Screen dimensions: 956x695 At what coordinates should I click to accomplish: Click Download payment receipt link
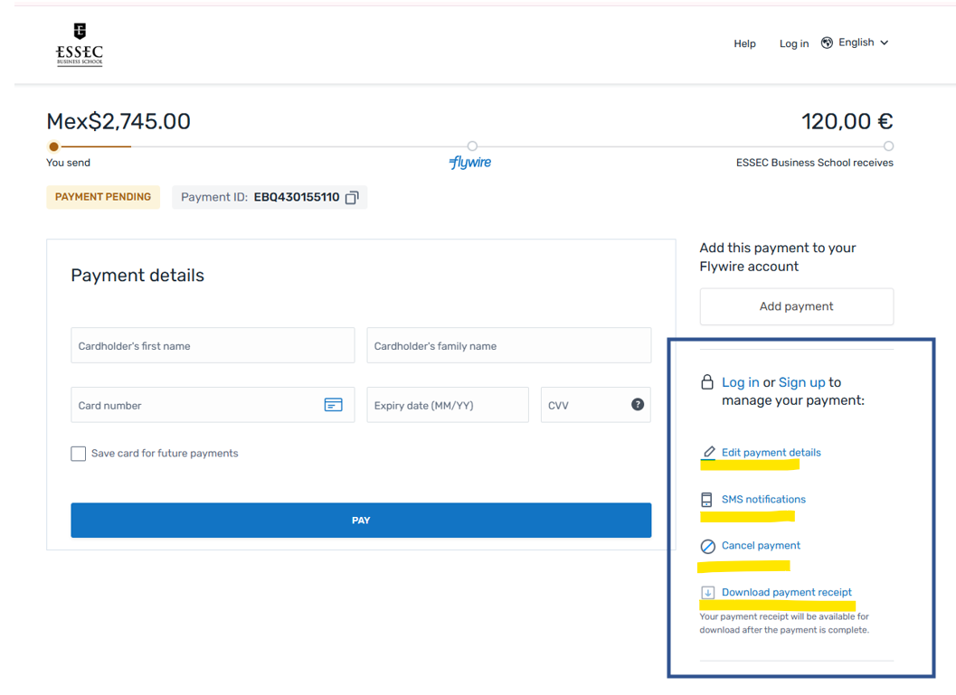tap(787, 592)
